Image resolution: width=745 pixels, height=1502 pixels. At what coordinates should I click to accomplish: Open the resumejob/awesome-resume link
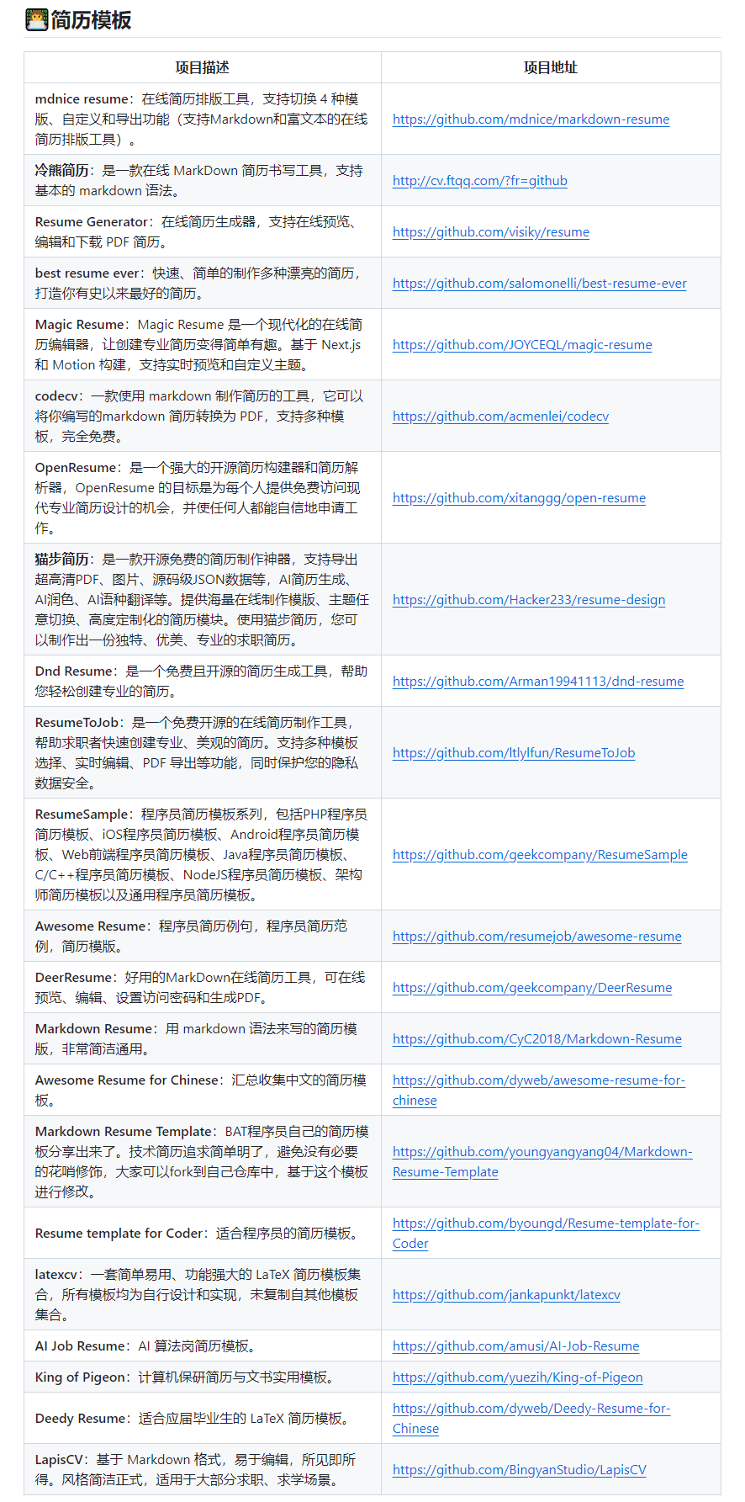point(536,937)
